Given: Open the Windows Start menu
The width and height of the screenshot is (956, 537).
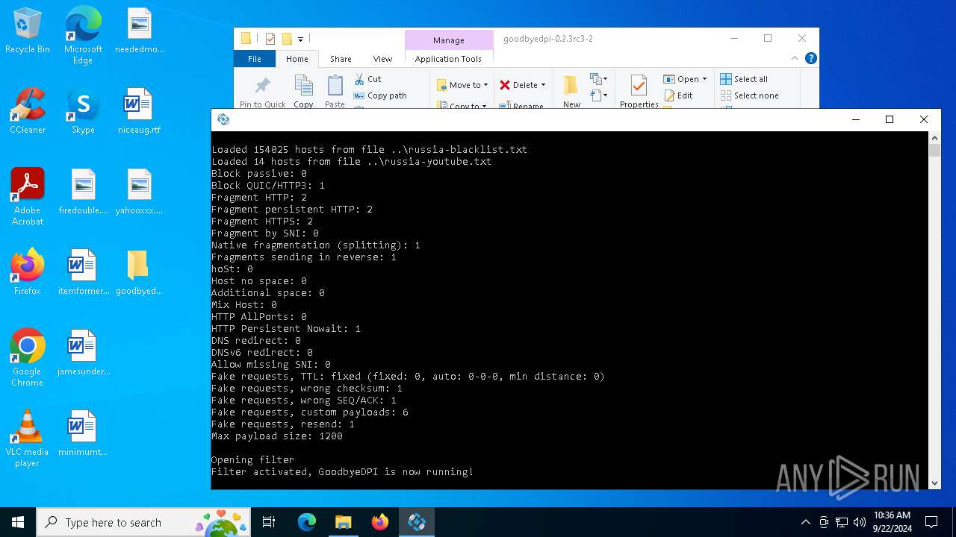Looking at the screenshot, I should tap(18, 522).
